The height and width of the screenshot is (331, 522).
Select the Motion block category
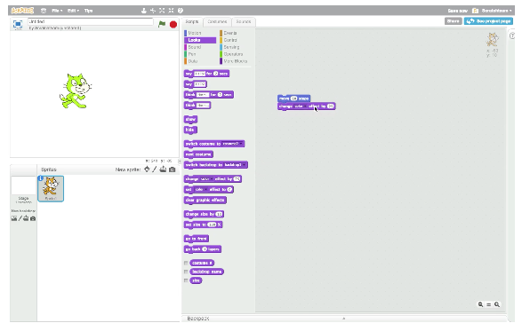pyautogui.click(x=200, y=33)
